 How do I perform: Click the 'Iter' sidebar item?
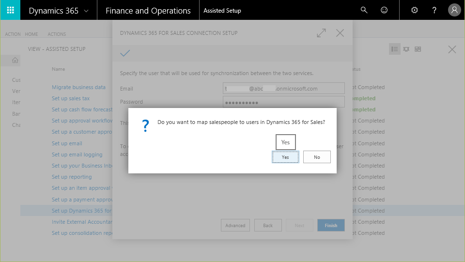tap(16, 102)
